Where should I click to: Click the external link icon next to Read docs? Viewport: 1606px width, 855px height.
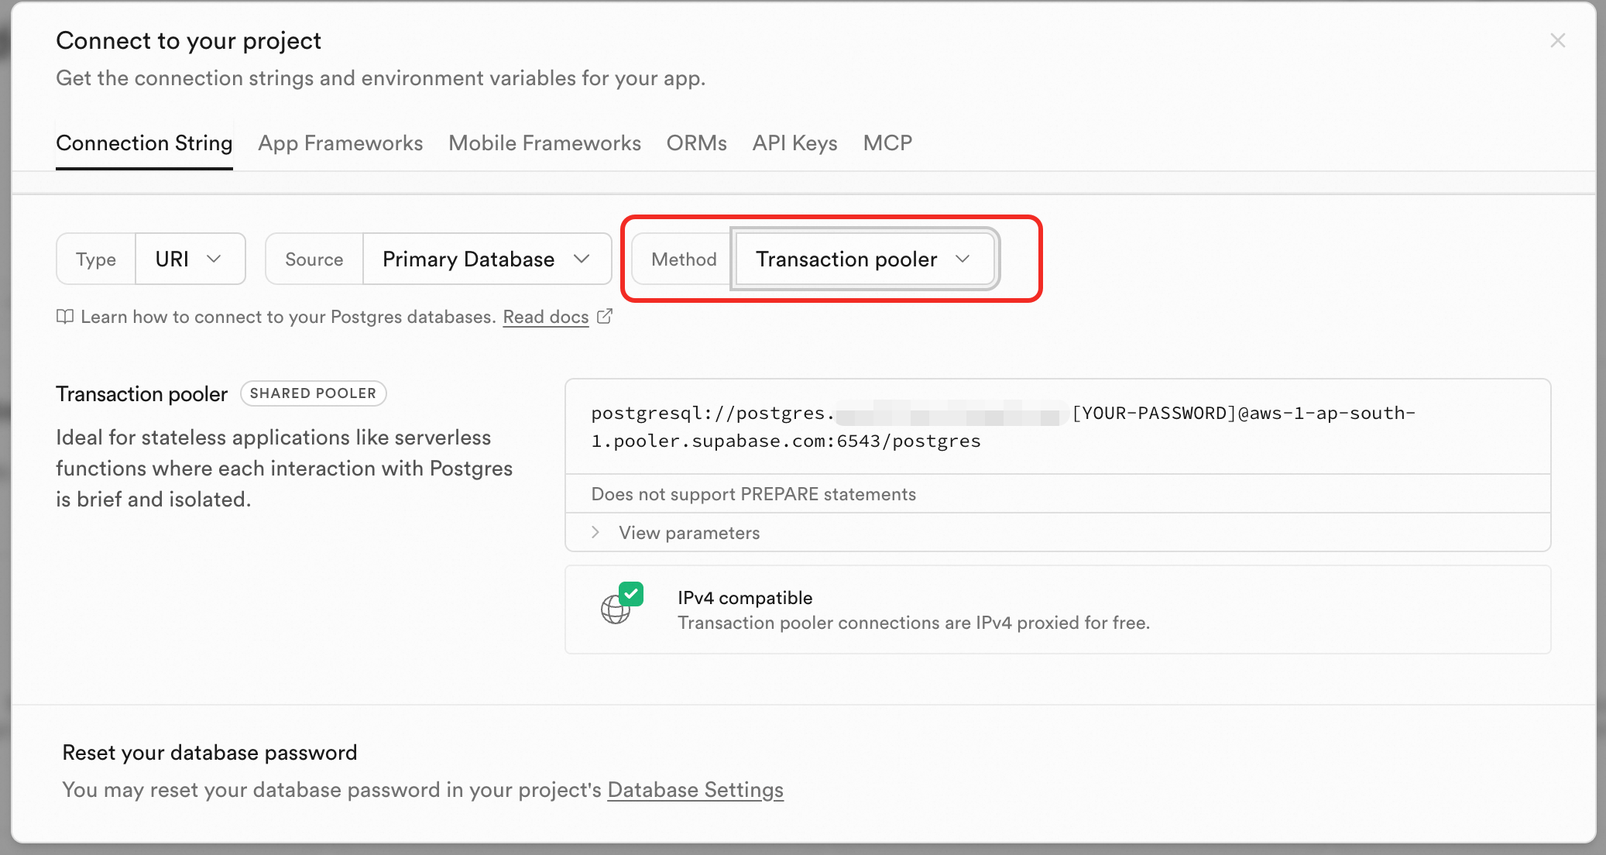click(x=605, y=317)
